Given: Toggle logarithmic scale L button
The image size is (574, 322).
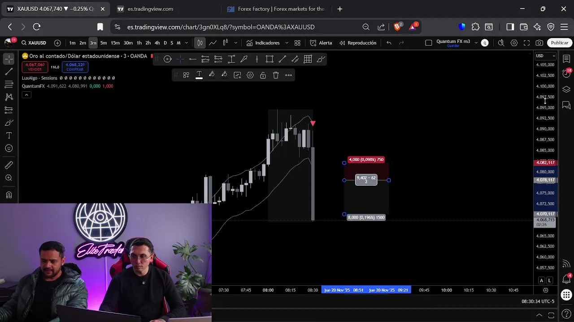Looking at the screenshot, I should [550, 280].
